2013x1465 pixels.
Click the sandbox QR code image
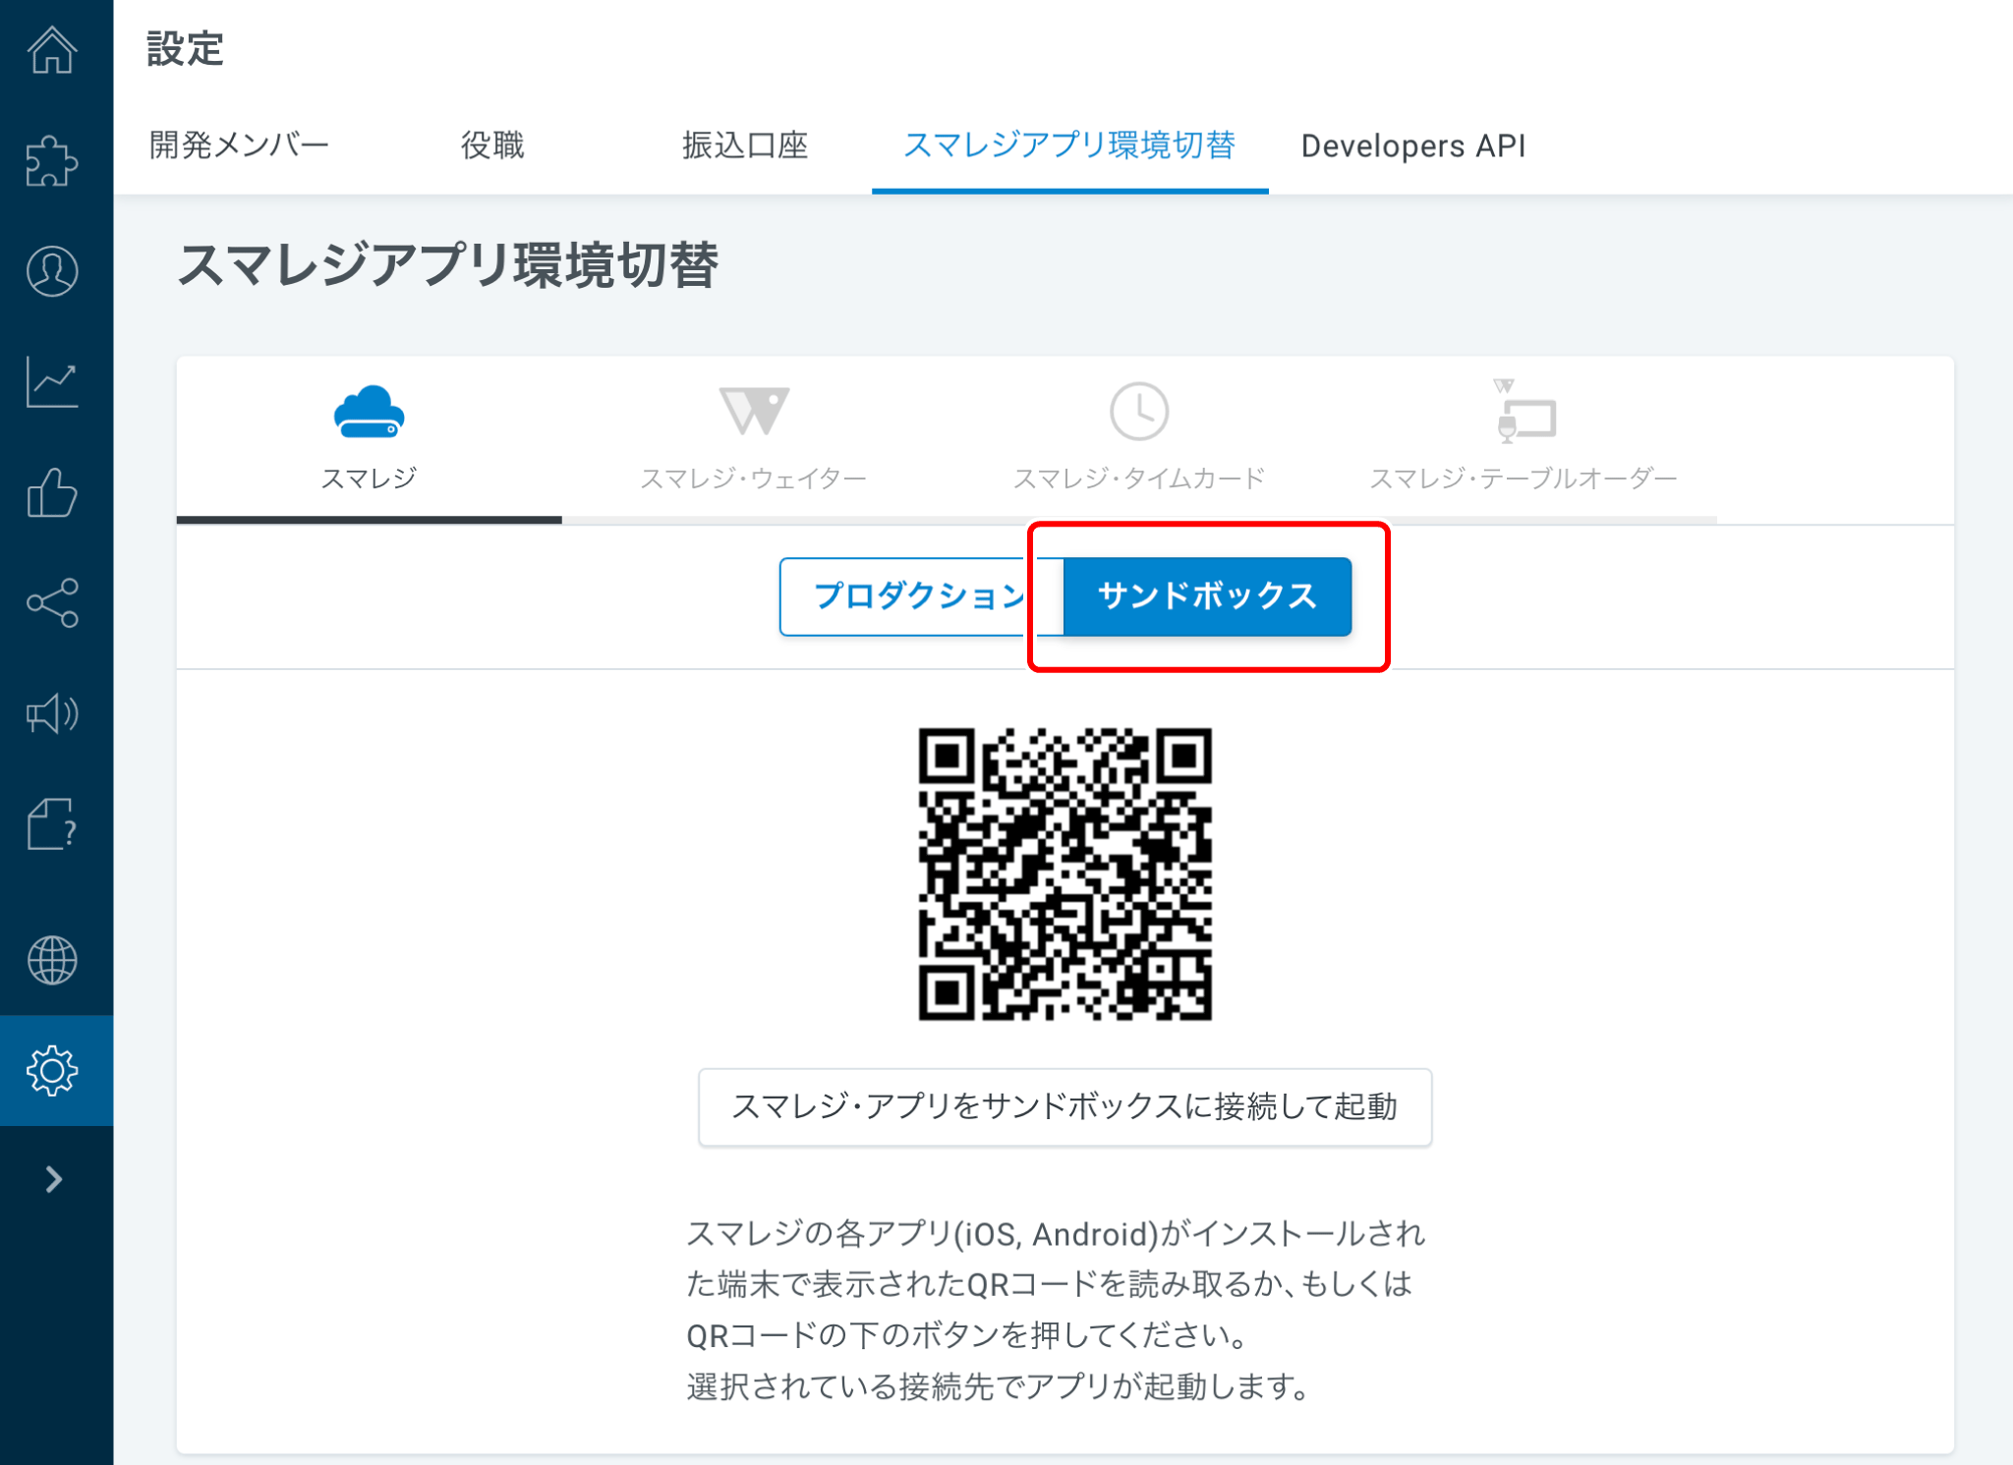tap(1064, 874)
